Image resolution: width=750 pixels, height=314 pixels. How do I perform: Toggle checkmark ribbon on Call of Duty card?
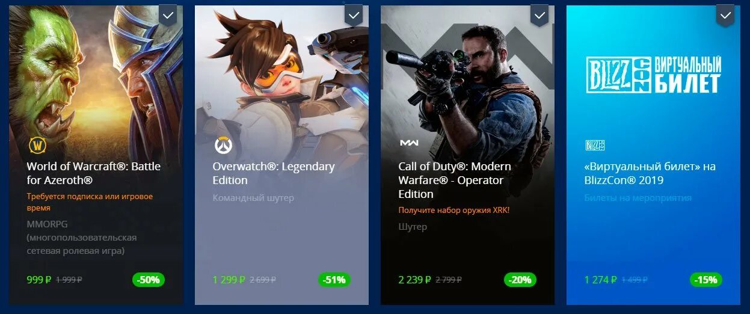click(540, 15)
